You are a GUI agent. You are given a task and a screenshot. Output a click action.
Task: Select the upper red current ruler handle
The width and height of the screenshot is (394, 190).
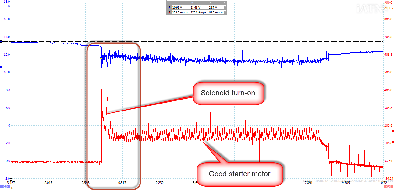pos(393,131)
